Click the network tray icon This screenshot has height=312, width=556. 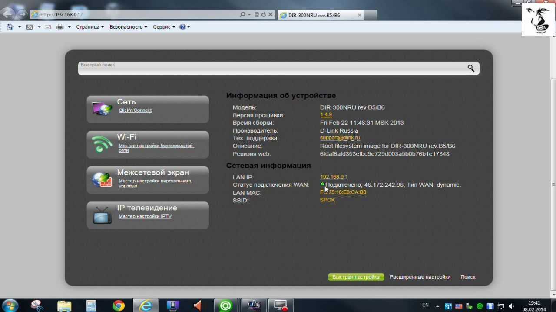501,306
